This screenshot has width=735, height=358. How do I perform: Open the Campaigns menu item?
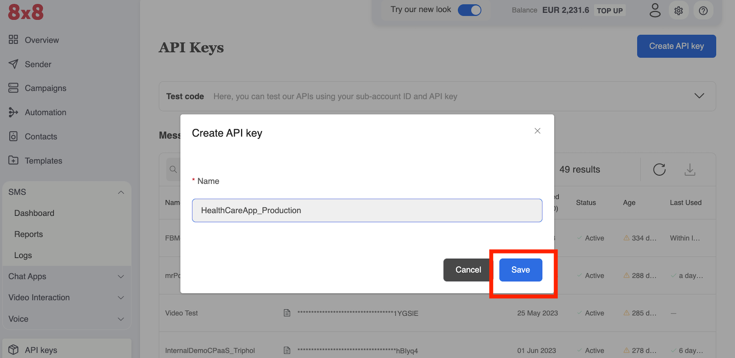click(x=45, y=88)
